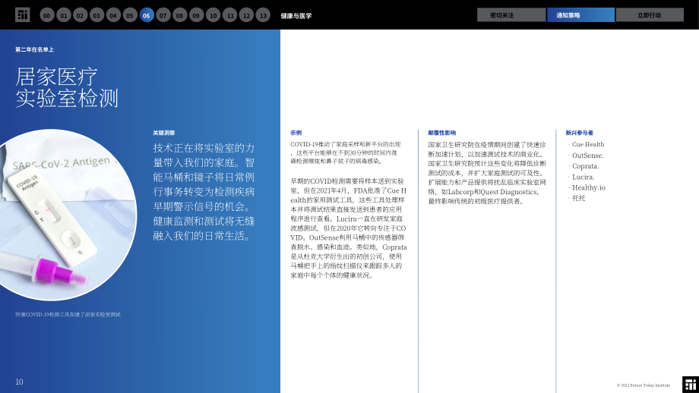The image size is (699, 393).
Task: Click OutSense in the list
Action: tap(587, 156)
